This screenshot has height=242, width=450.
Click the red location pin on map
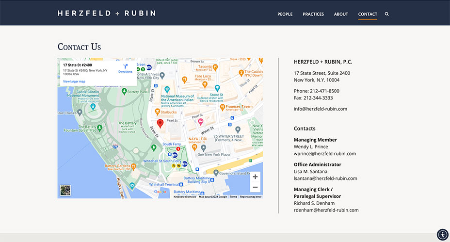coord(160,124)
